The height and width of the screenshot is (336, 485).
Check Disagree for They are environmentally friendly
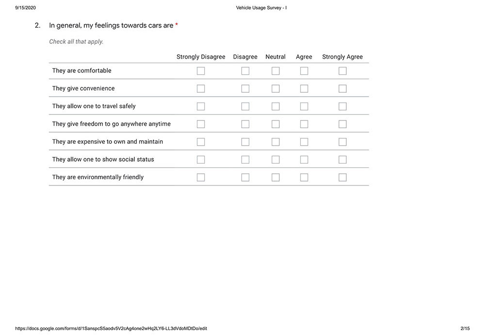[x=245, y=177]
